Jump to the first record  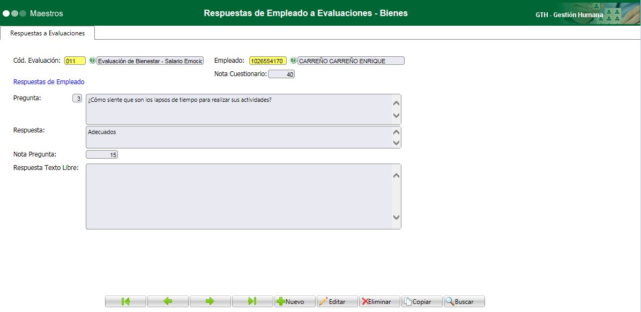[125, 301]
